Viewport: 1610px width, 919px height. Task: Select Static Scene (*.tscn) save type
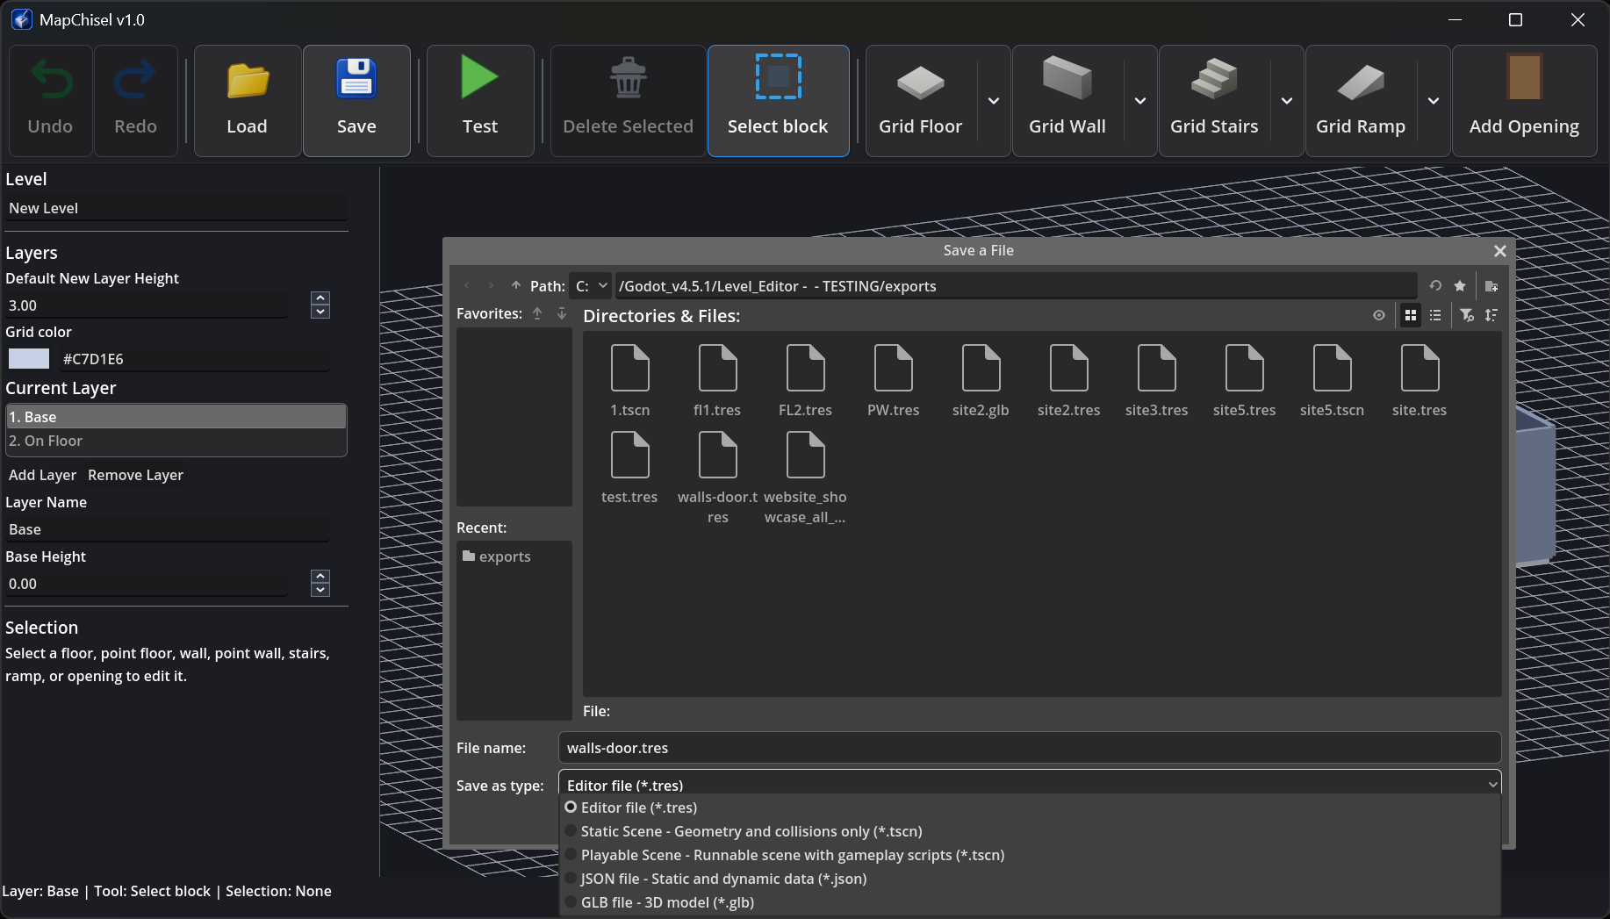click(x=1030, y=831)
